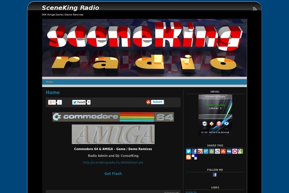Image resolution: width=289 pixels, height=193 pixels.
Task: Click the Tweet count bubble
Action: coord(89,102)
